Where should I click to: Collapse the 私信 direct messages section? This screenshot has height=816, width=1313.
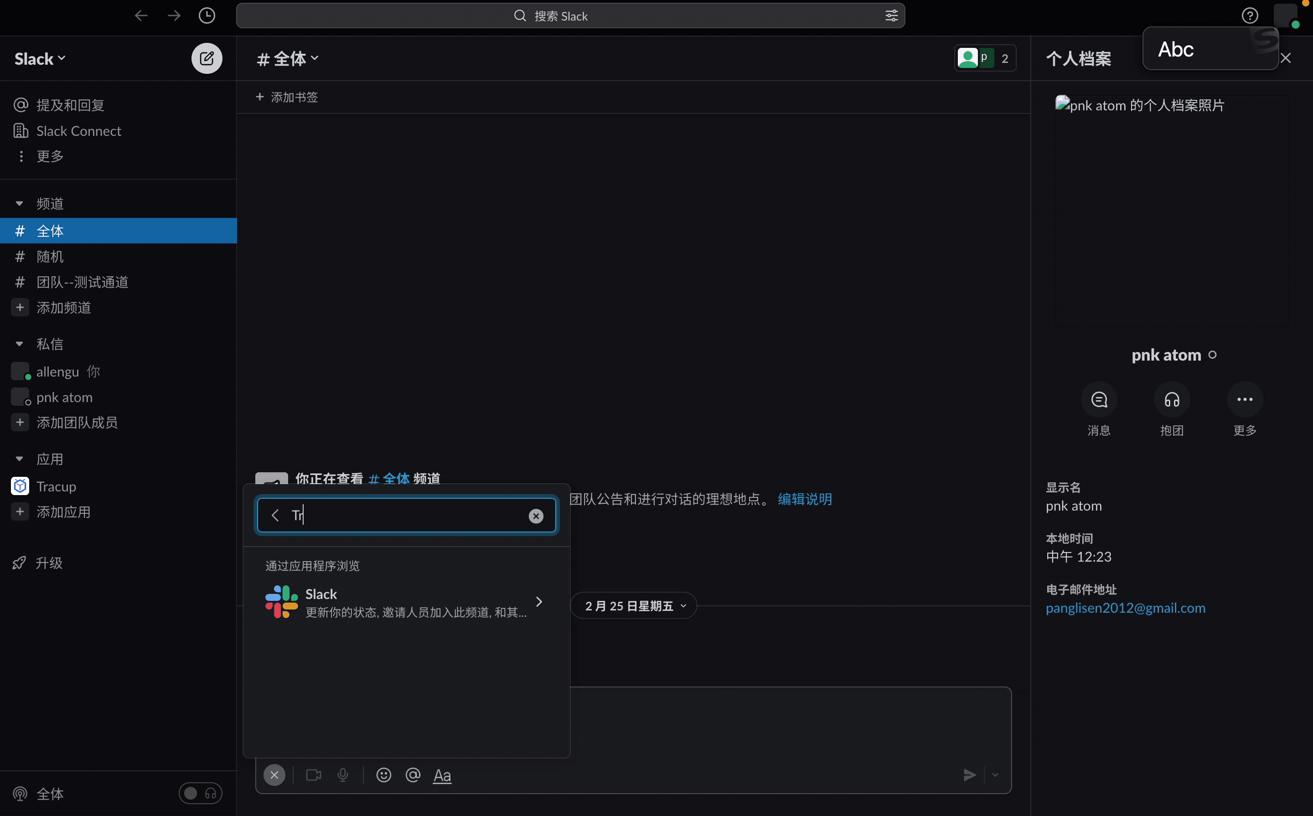20,344
